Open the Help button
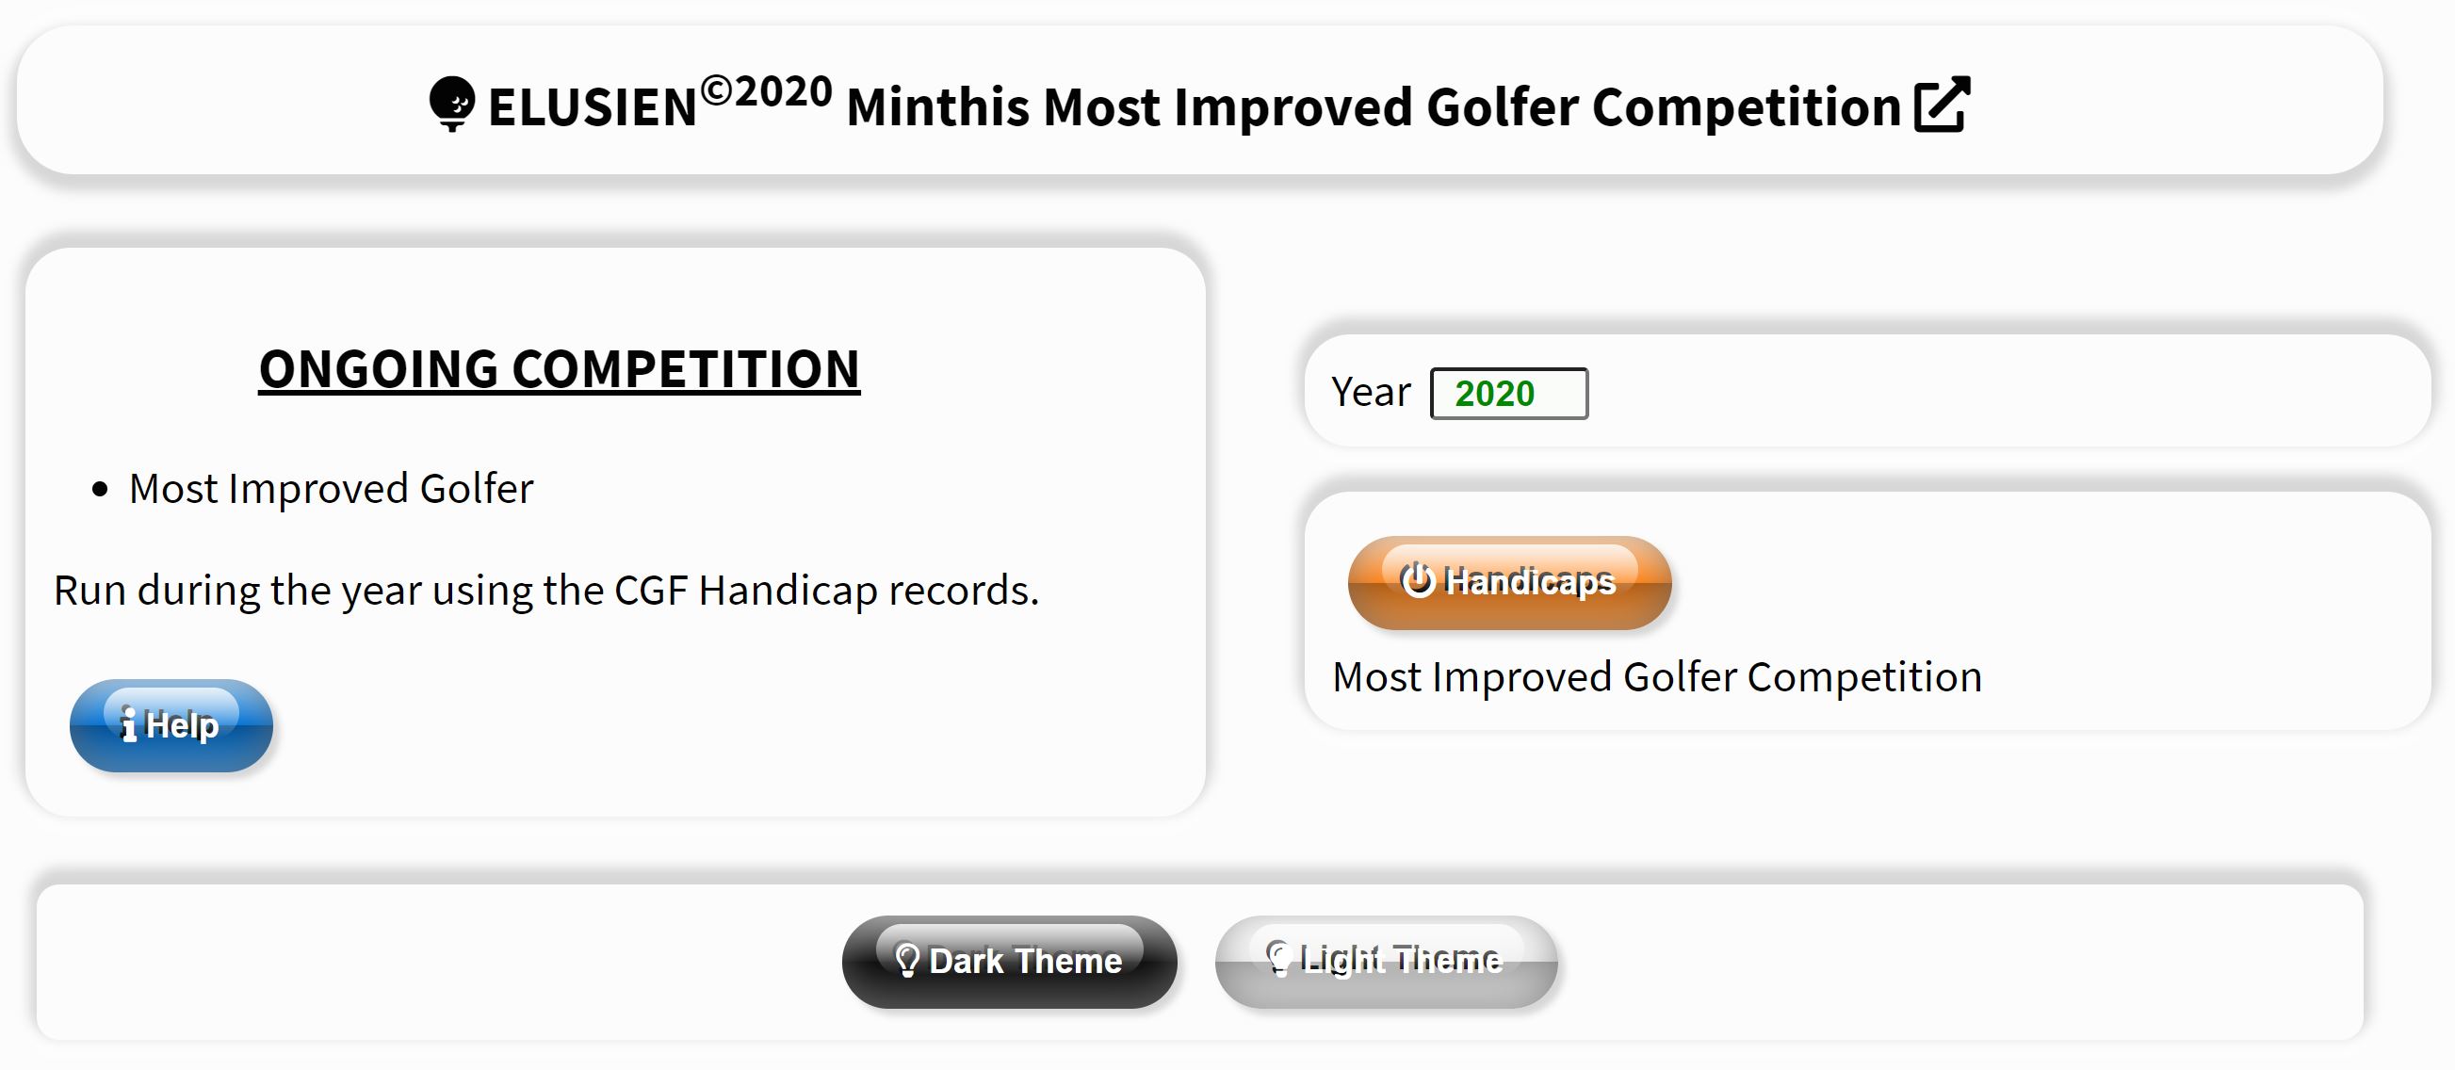 point(171,726)
